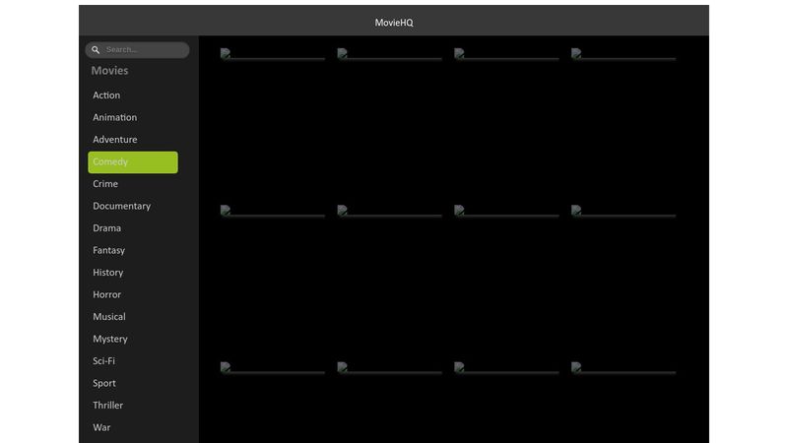Switch to the Fantasy genre

click(x=108, y=251)
